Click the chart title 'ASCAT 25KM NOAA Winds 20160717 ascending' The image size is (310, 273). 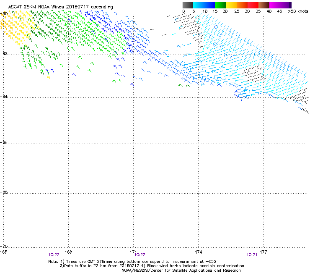point(60,7)
